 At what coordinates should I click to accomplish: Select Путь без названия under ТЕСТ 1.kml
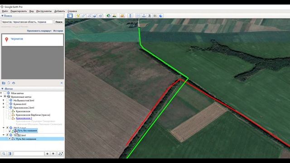click(27, 131)
